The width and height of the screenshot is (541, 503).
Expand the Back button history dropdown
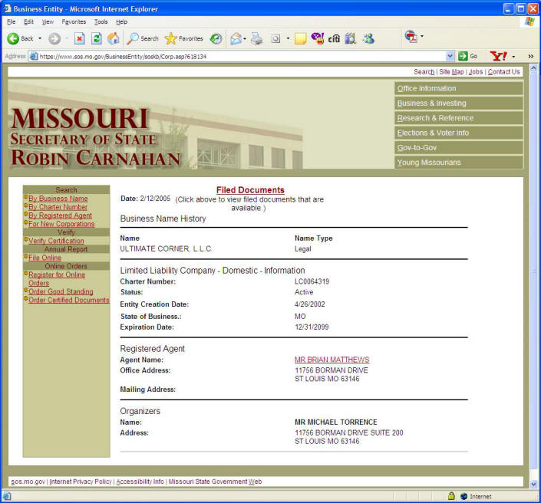pyautogui.click(x=40, y=38)
